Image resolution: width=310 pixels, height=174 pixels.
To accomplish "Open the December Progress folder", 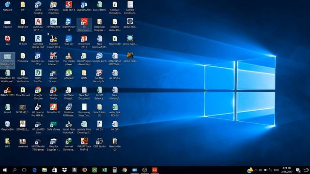I will tap(99, 25).
